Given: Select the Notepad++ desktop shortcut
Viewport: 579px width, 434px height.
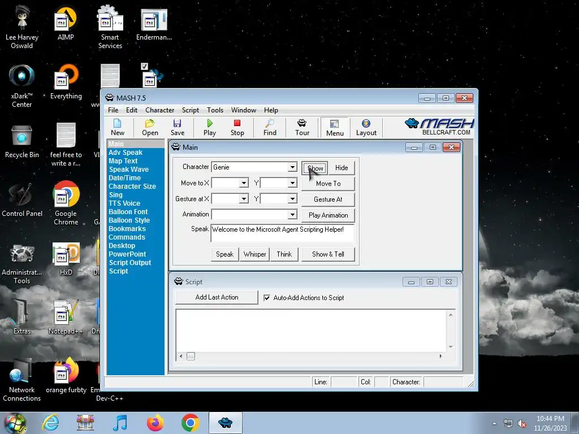Looking at the screenshot, I should [66, 318].
